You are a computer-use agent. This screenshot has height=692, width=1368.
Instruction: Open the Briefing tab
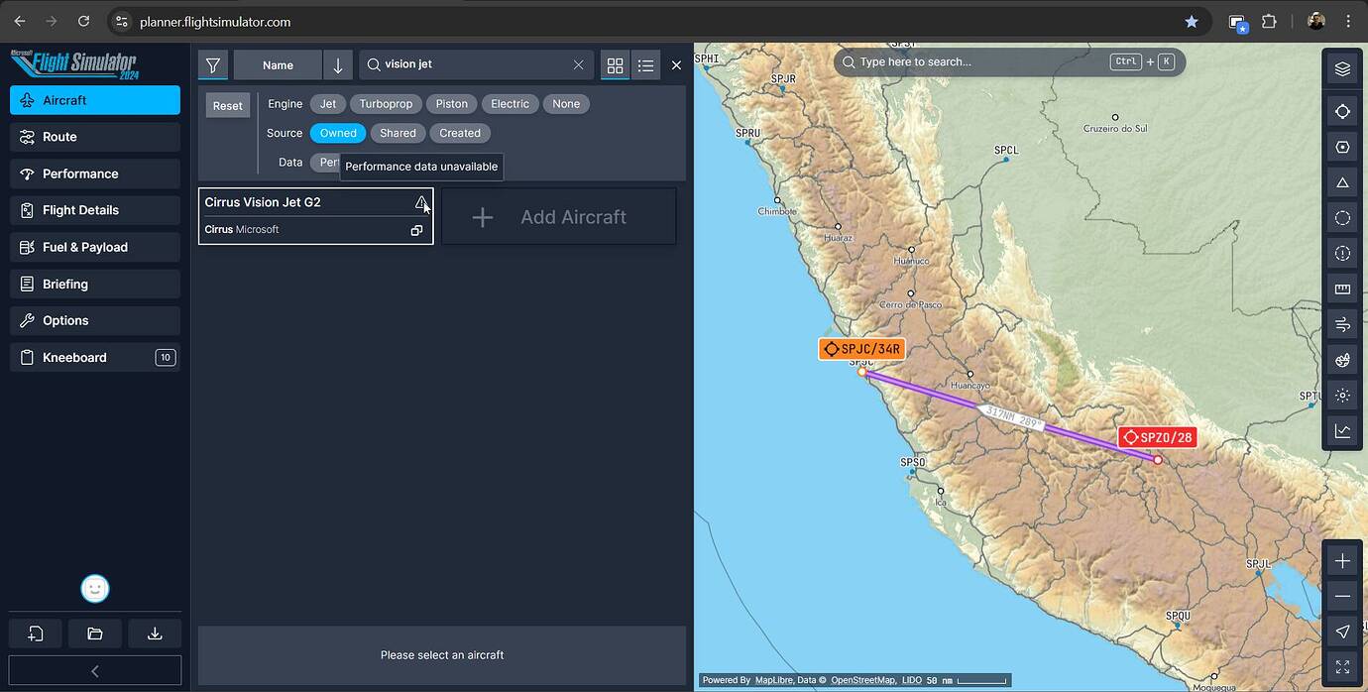point(95,284)
